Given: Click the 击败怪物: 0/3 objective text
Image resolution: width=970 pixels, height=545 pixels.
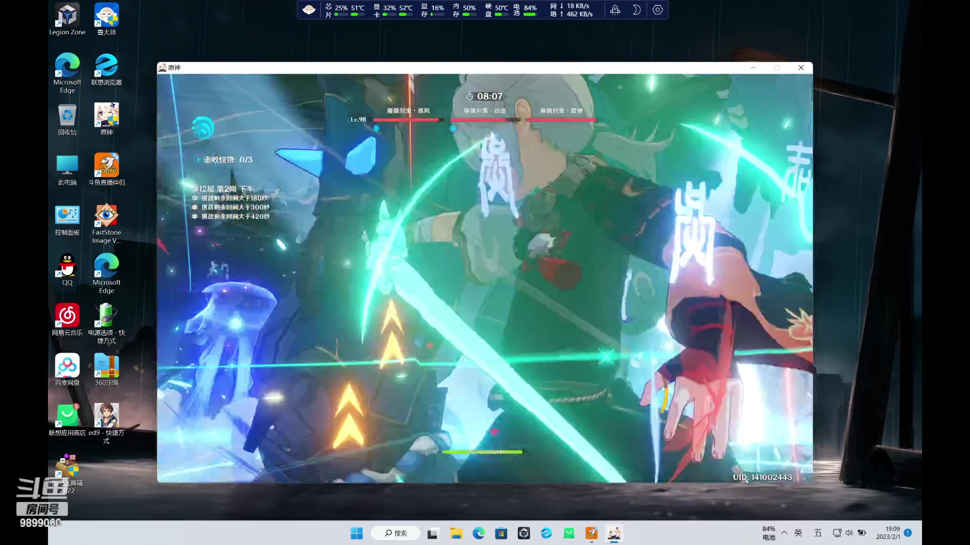Looking at the screenshot, I should 228,159.
